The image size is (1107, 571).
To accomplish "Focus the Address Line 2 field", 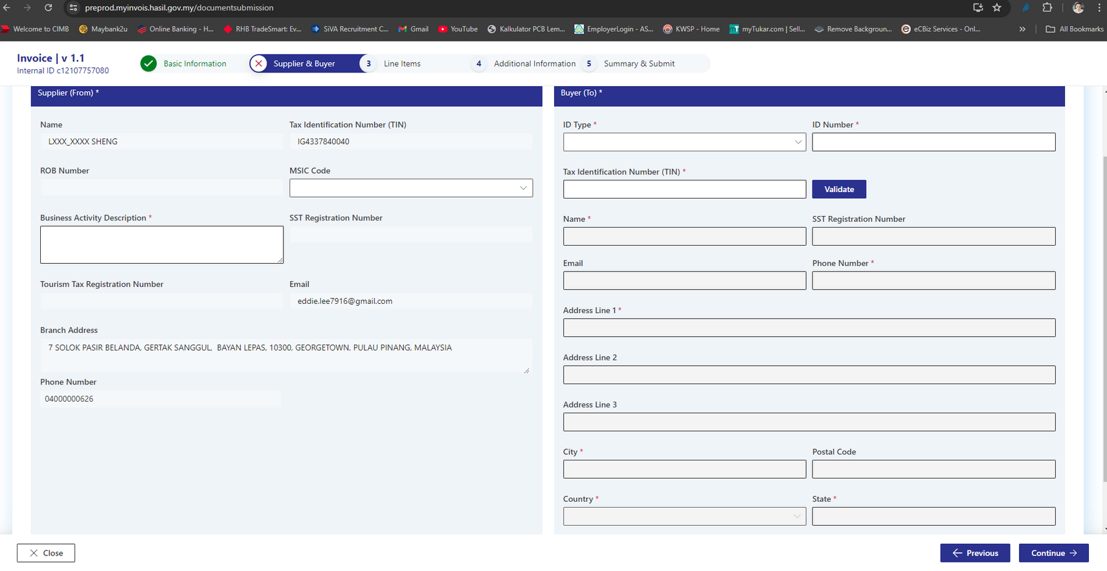I will pos(809,374).
